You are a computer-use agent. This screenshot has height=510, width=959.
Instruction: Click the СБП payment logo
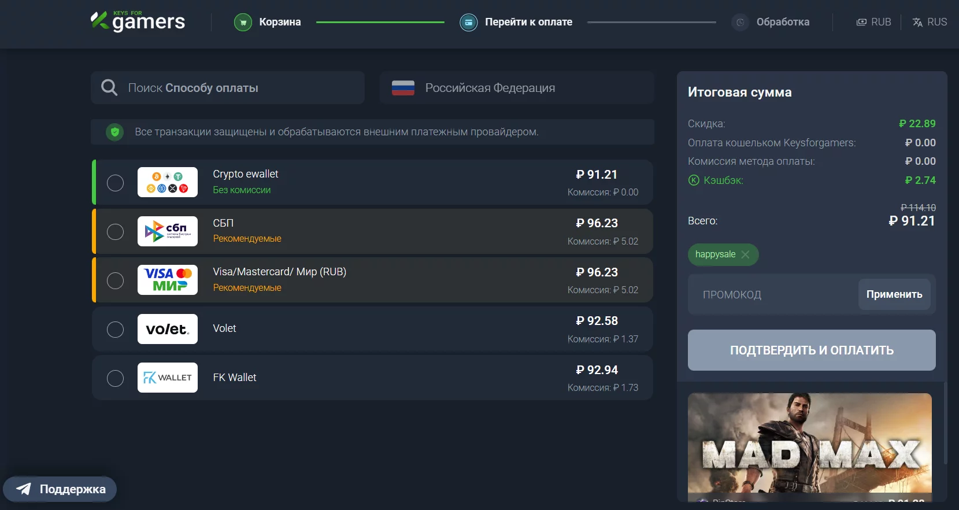168,231
